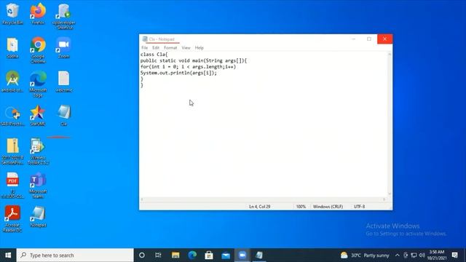Click Notepad's vertical scrollbar up arrow
The width and height of the screenshot is (466, 262).
(390, 55)
